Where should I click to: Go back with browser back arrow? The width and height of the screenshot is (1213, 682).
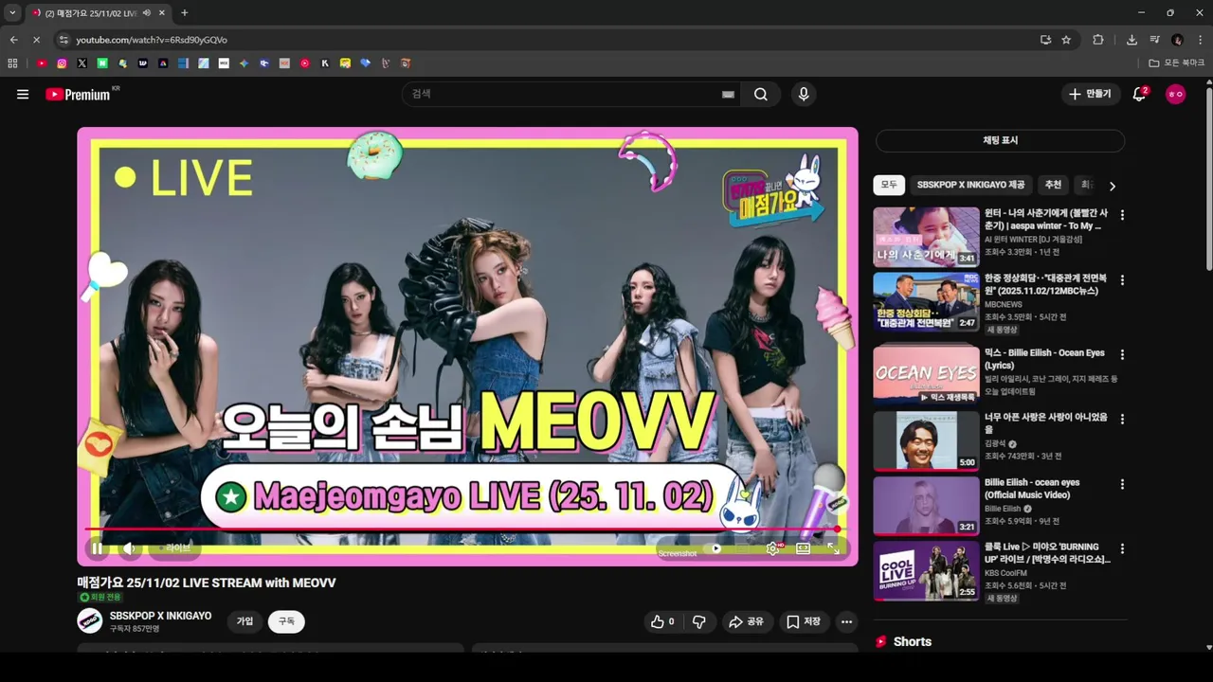tap(13, 40)
